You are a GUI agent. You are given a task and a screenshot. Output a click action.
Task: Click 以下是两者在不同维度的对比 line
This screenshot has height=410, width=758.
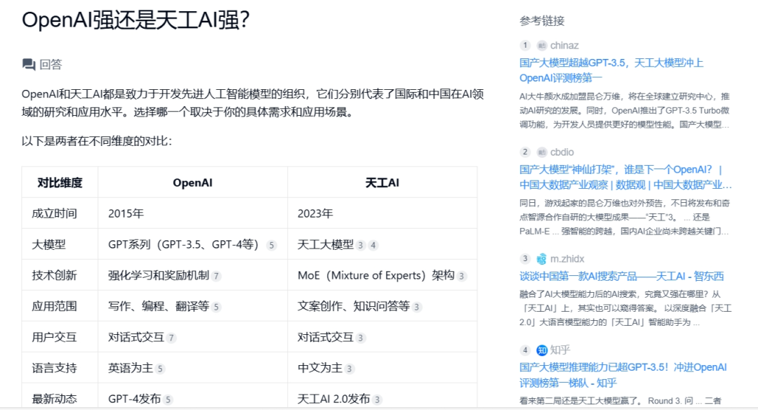[97, 141]
